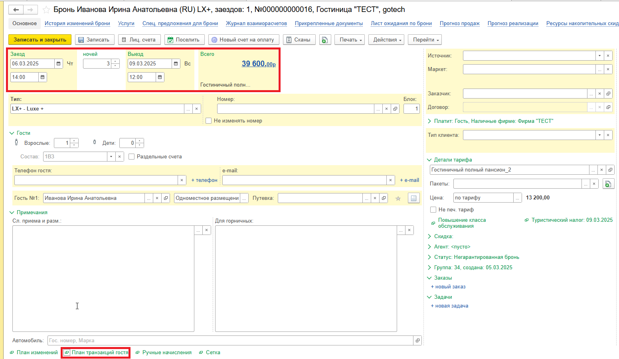Open the Заказчик record in a window
This screenshot has height=359, width=619.
608,93
